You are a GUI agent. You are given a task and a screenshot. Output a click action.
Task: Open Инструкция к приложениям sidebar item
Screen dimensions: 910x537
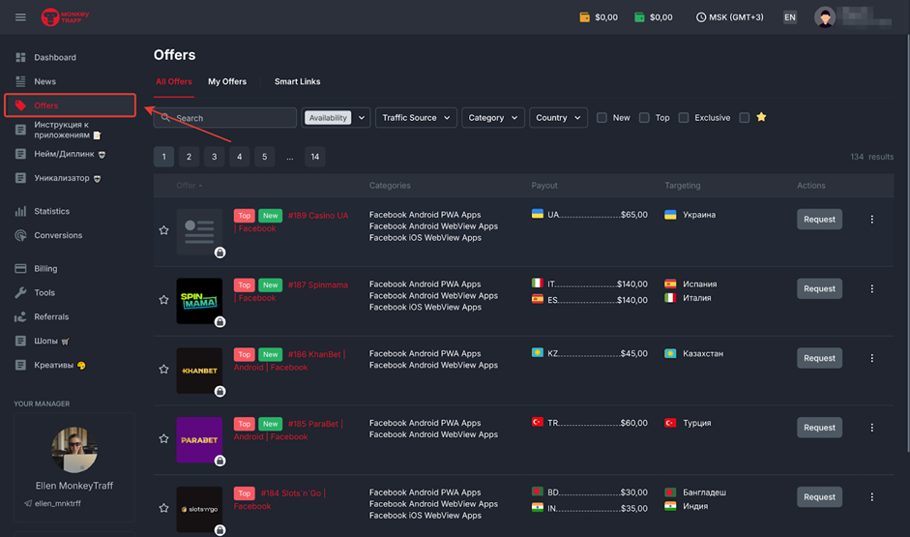tap(68, 130)
